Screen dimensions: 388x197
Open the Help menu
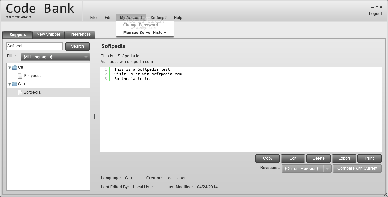[x=178, y=18]
